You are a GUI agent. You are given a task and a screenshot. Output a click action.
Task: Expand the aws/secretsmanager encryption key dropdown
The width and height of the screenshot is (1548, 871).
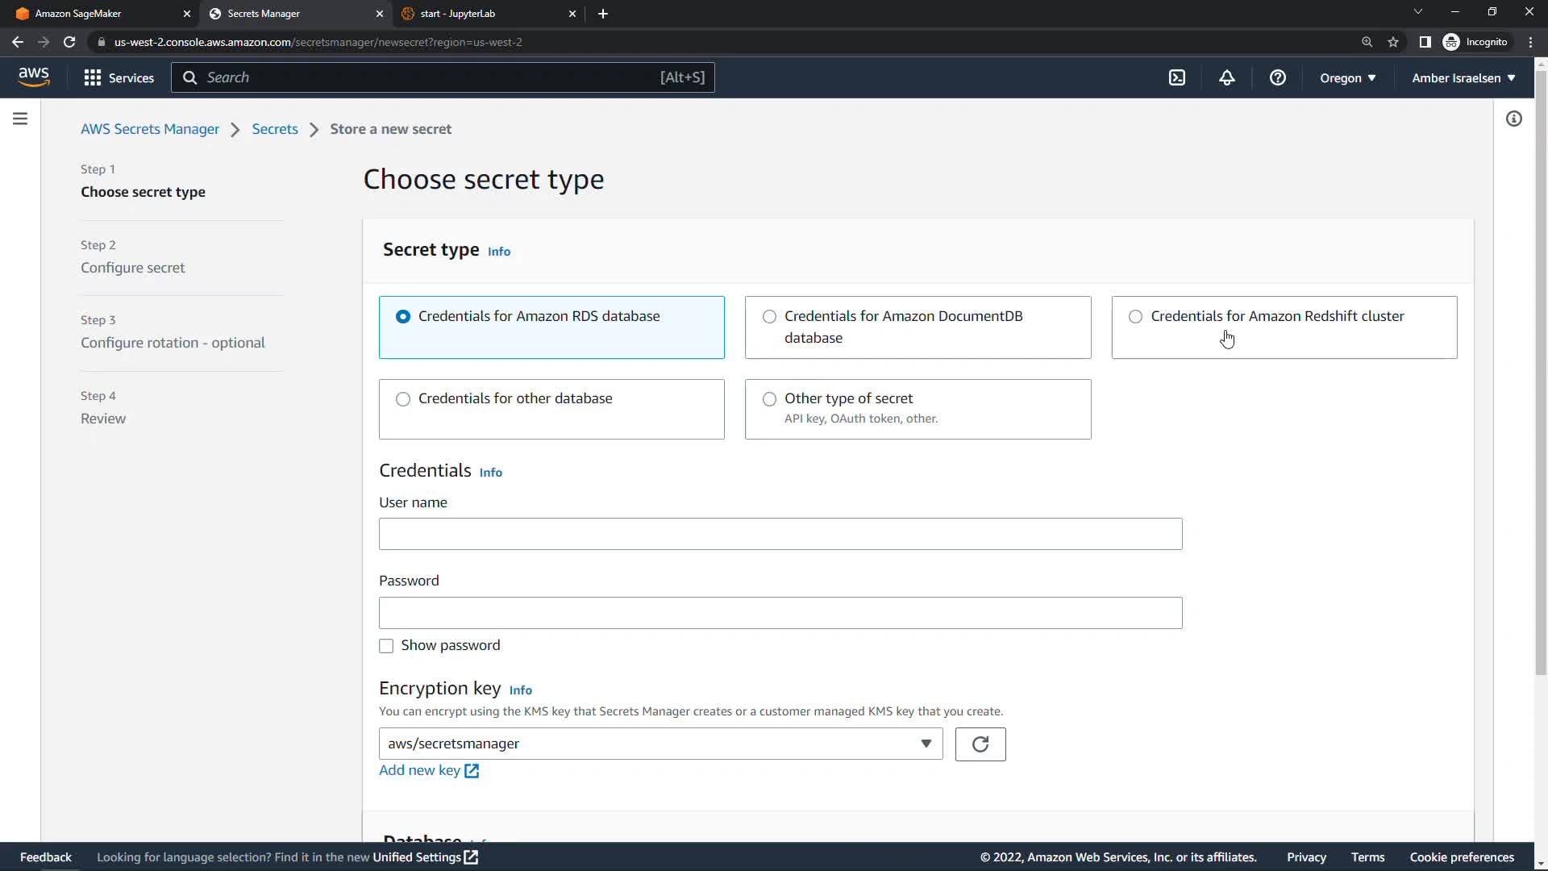[x=660, y=744]
